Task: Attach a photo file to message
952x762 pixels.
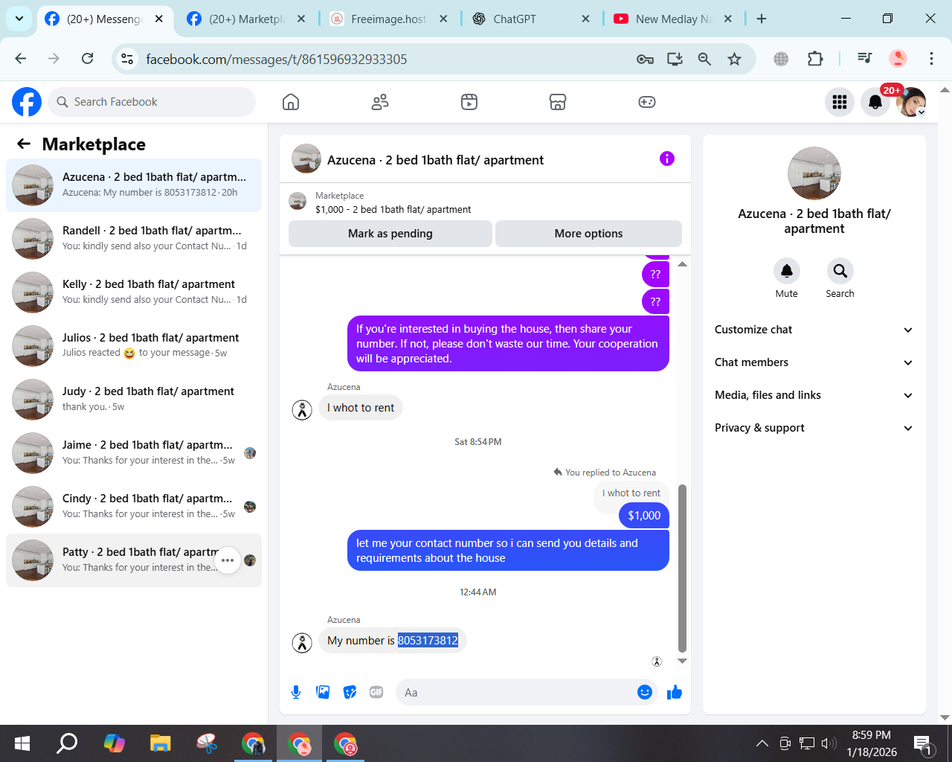Action: 323,692
